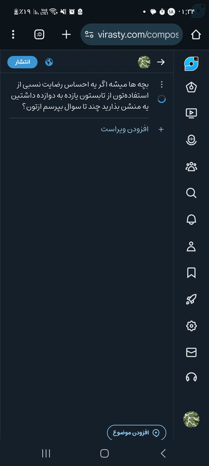Screen dimensions: 209x466
Task: Click the انتشار publish button
Action: pos(23,62)
